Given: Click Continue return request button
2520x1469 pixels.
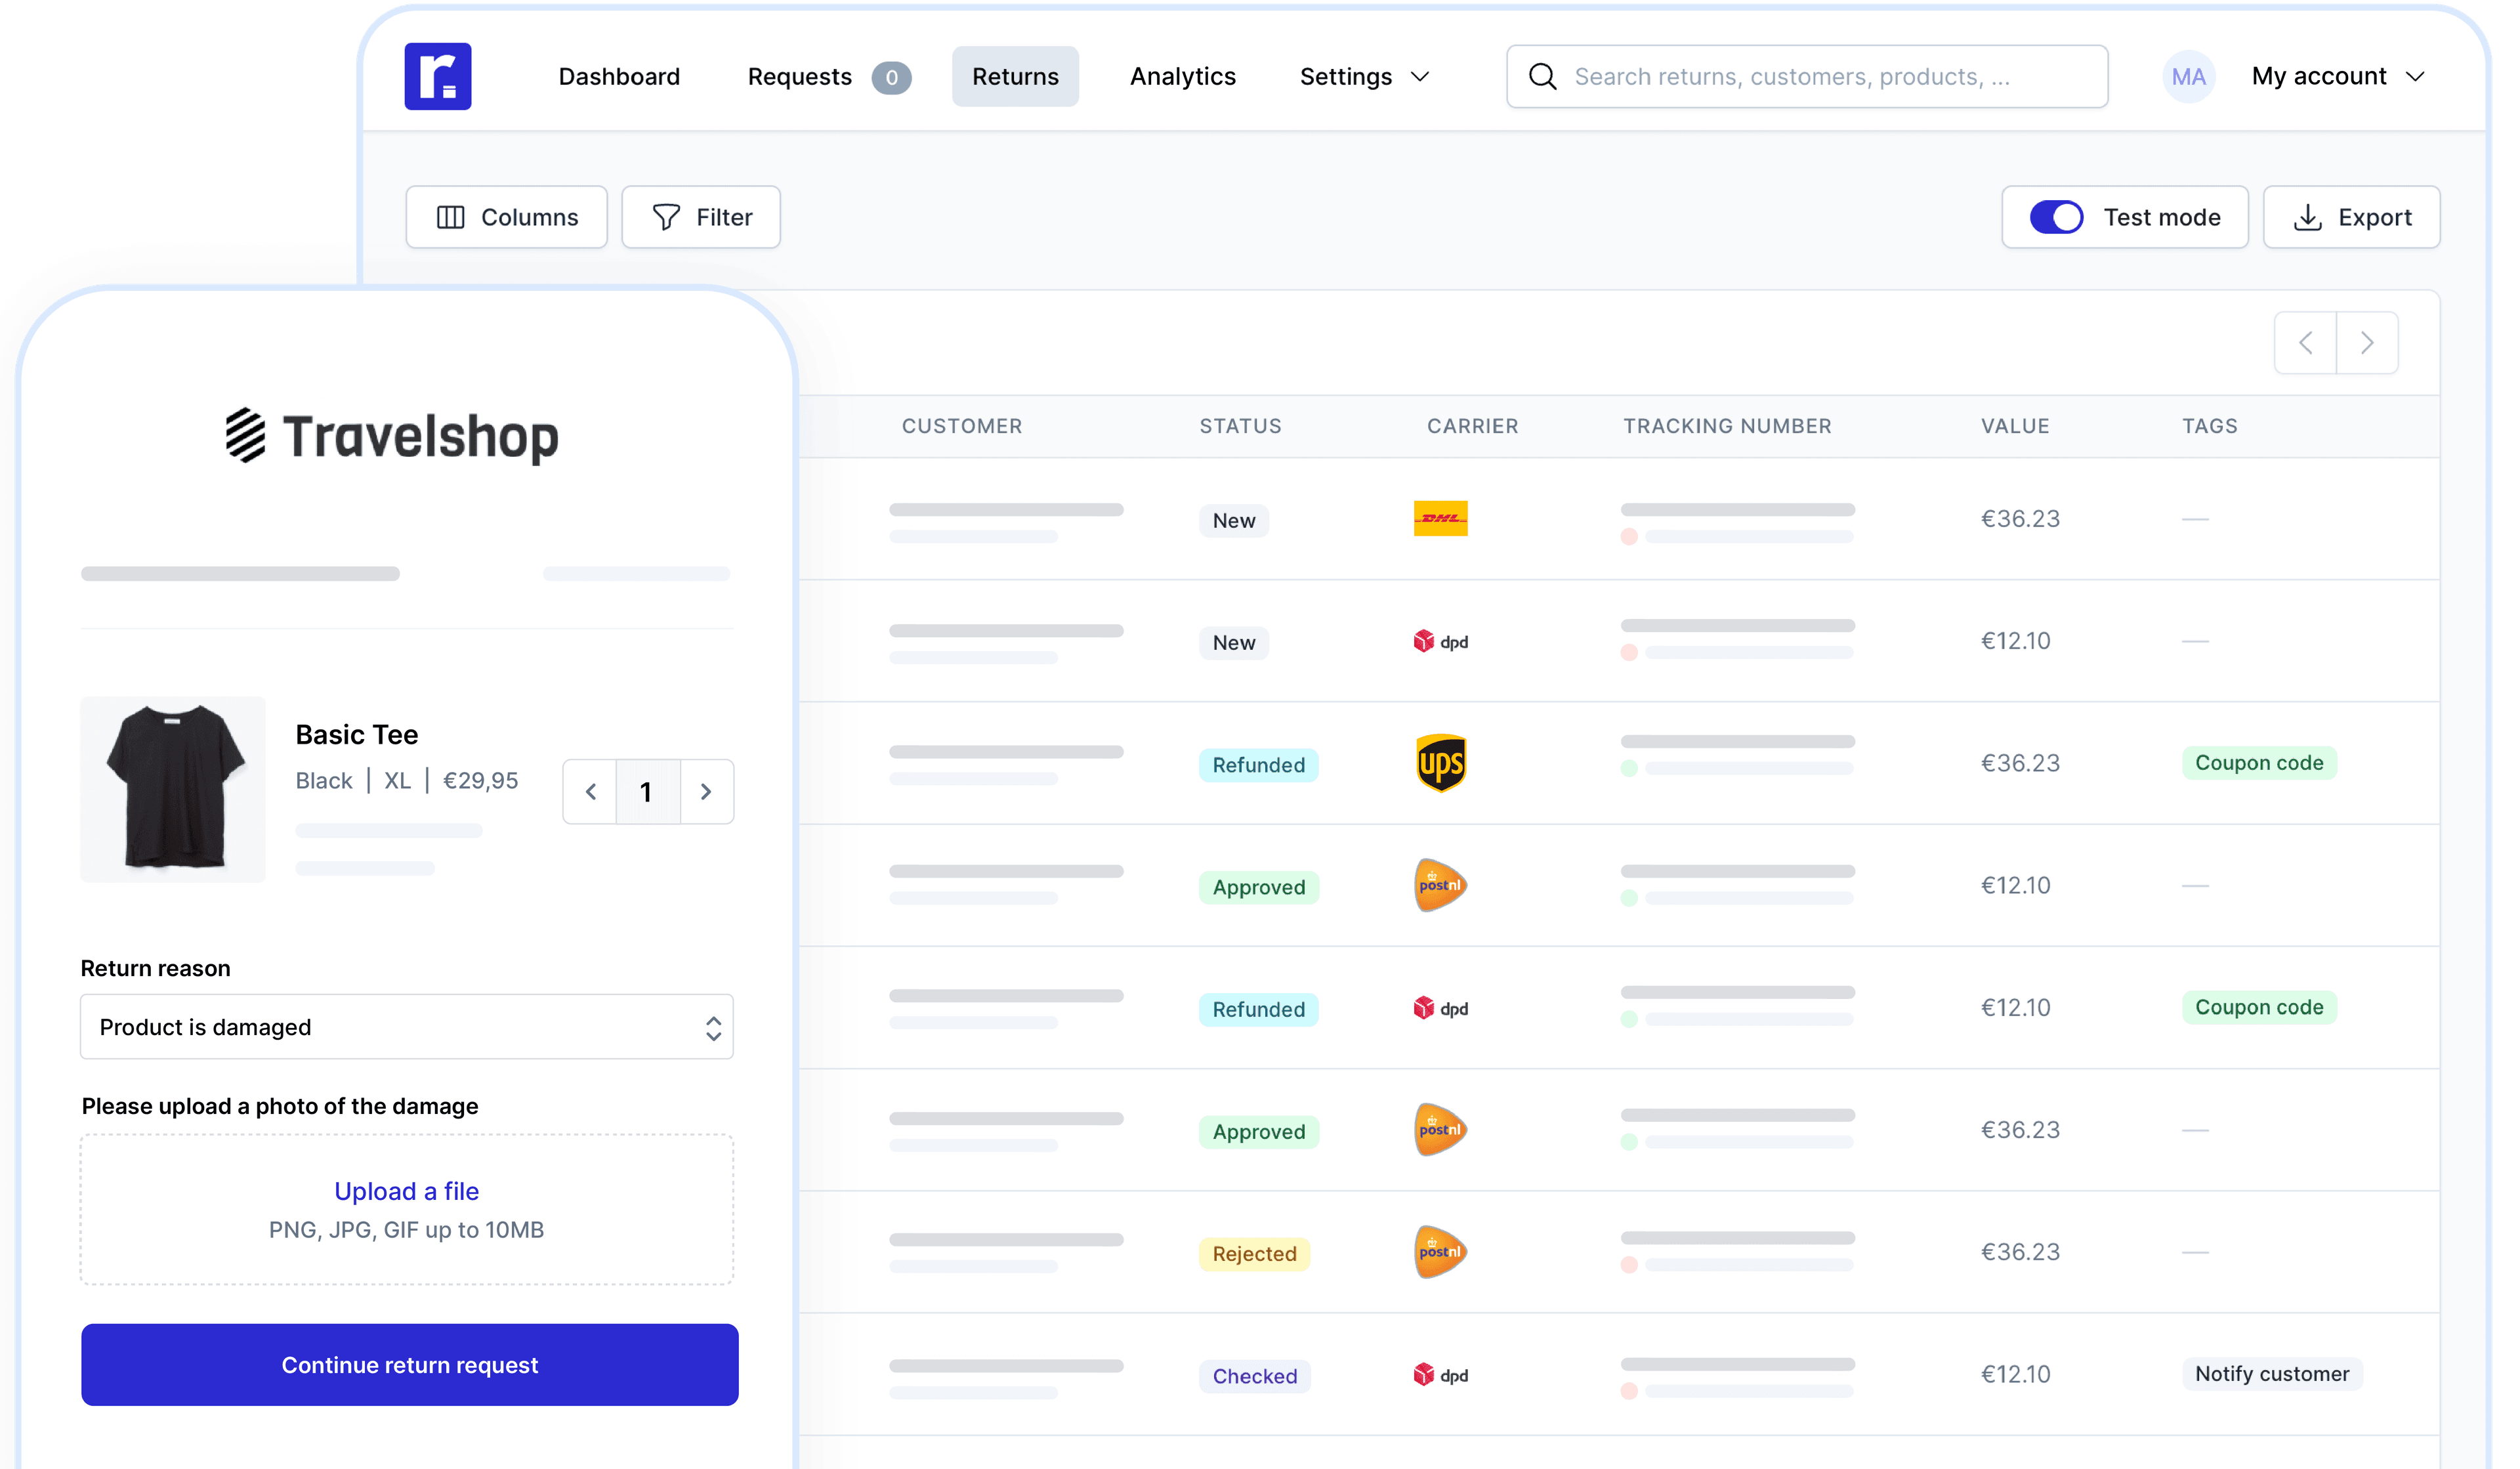Looking at the screenshot, I should click(409, 1364).
